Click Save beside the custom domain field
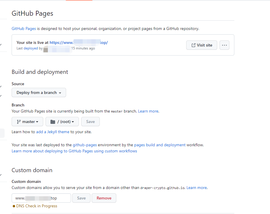Screen dimensions: 270x214 coord(81,198)
